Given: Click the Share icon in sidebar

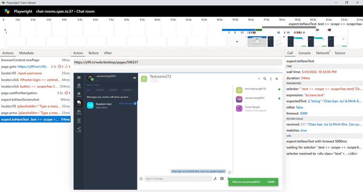Looking at the screenshot, I should click(79, 130).
